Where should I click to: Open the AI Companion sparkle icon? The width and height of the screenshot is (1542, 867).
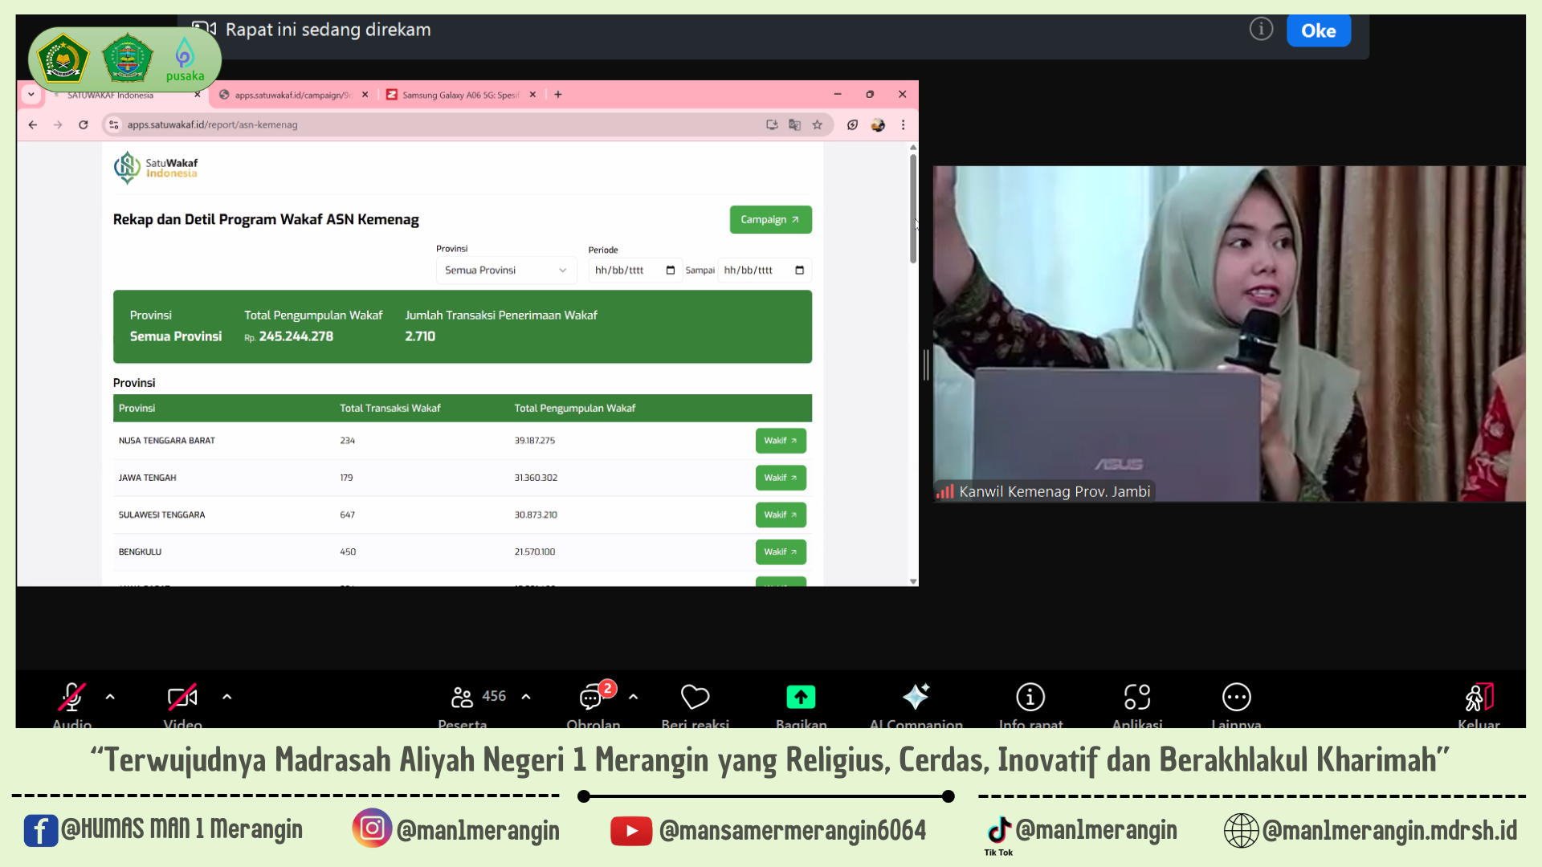click(916, 697)
